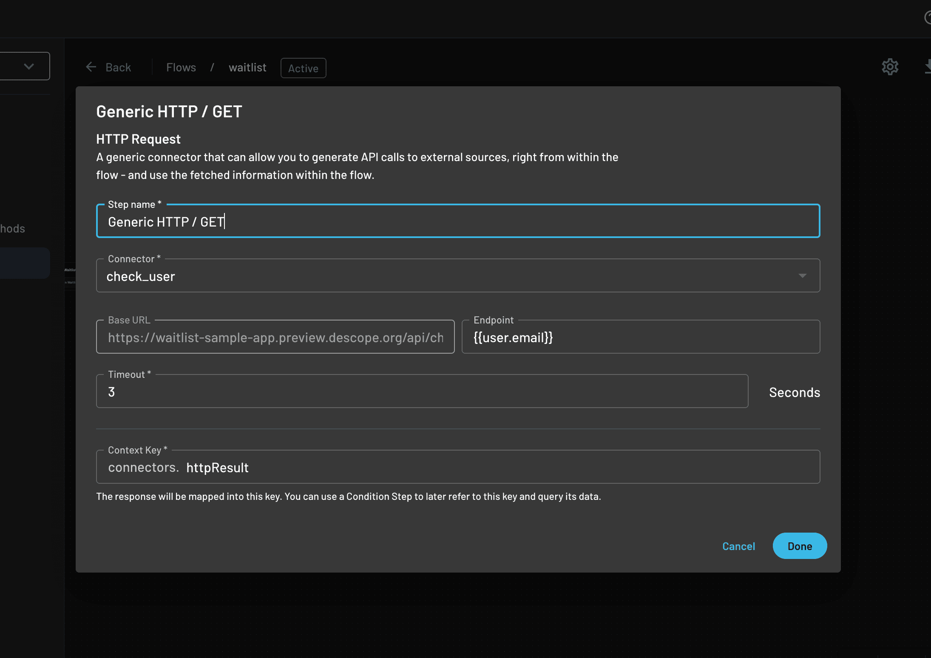Click the Done button to save
Image resolution: width=931 pixels, height=658 pixels.
(800, 545)
